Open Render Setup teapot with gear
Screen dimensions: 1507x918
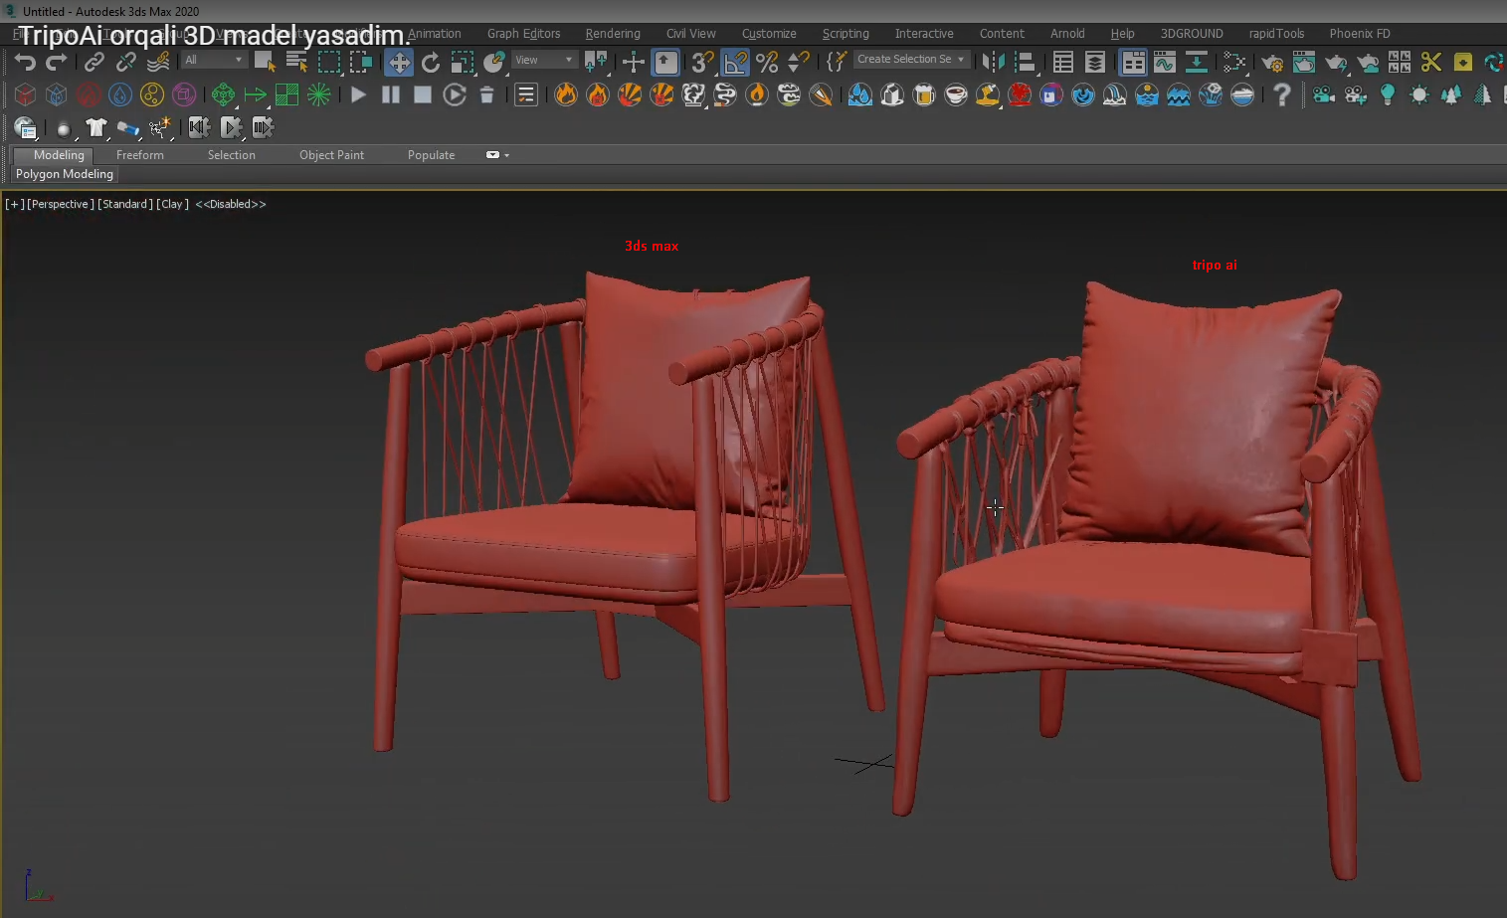[1272, 63]
